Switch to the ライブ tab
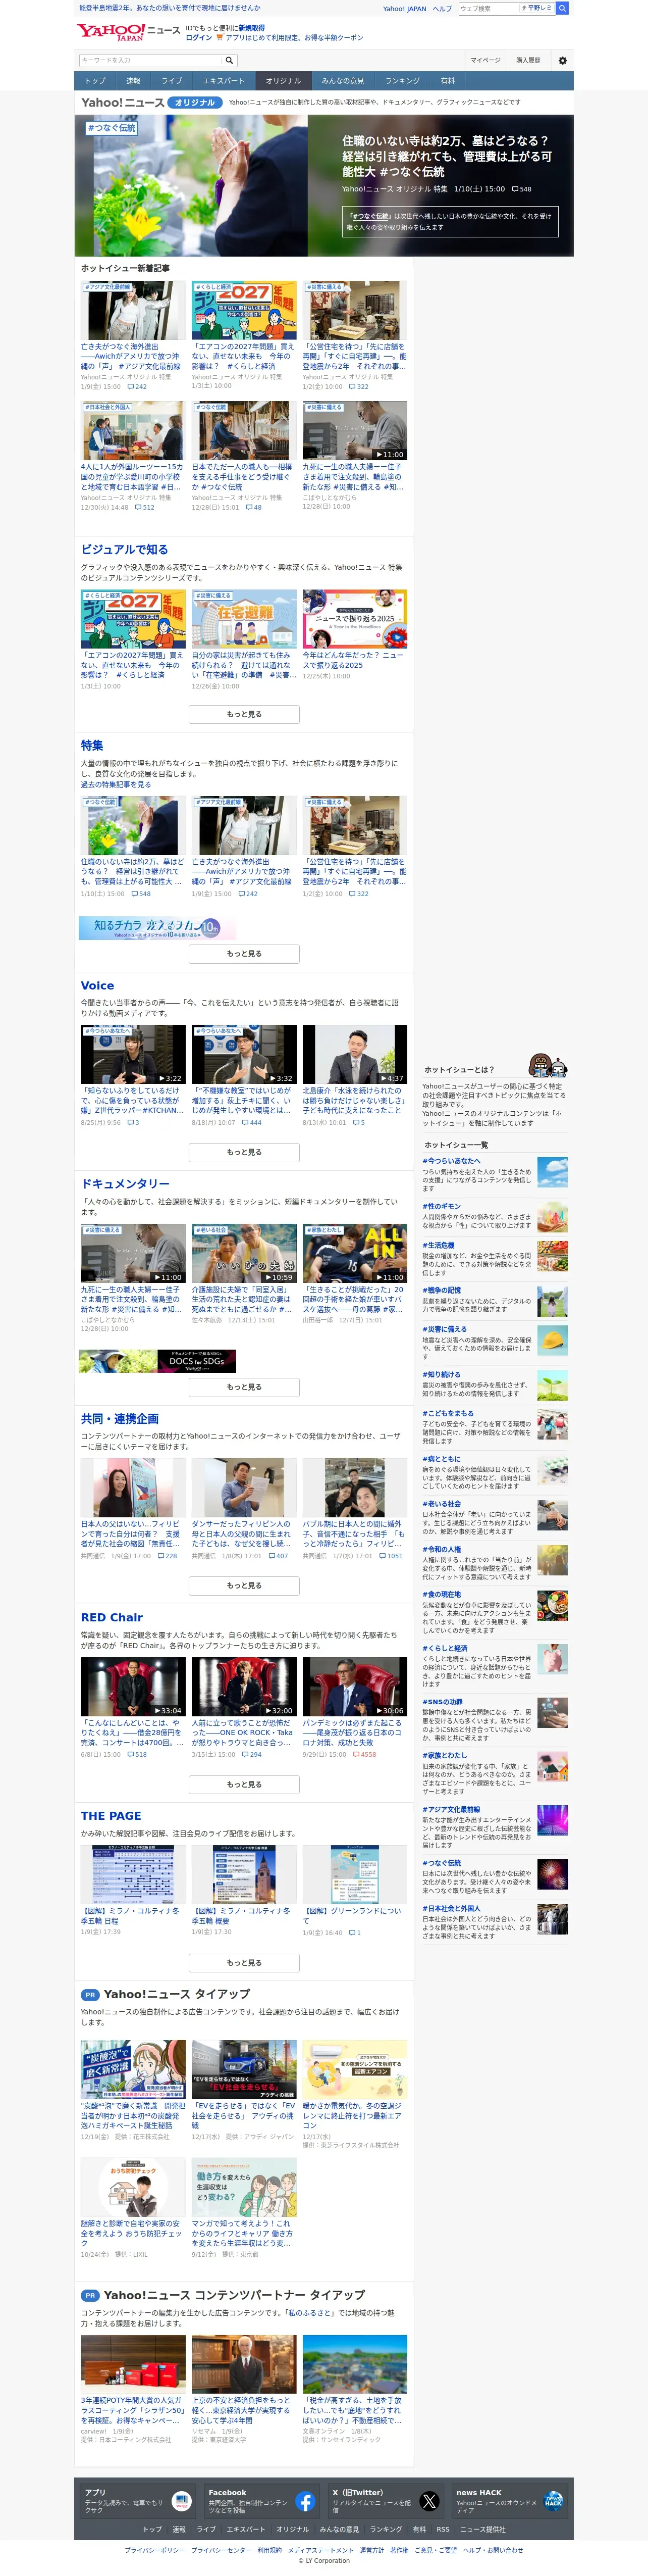 (x=172, y=81)
